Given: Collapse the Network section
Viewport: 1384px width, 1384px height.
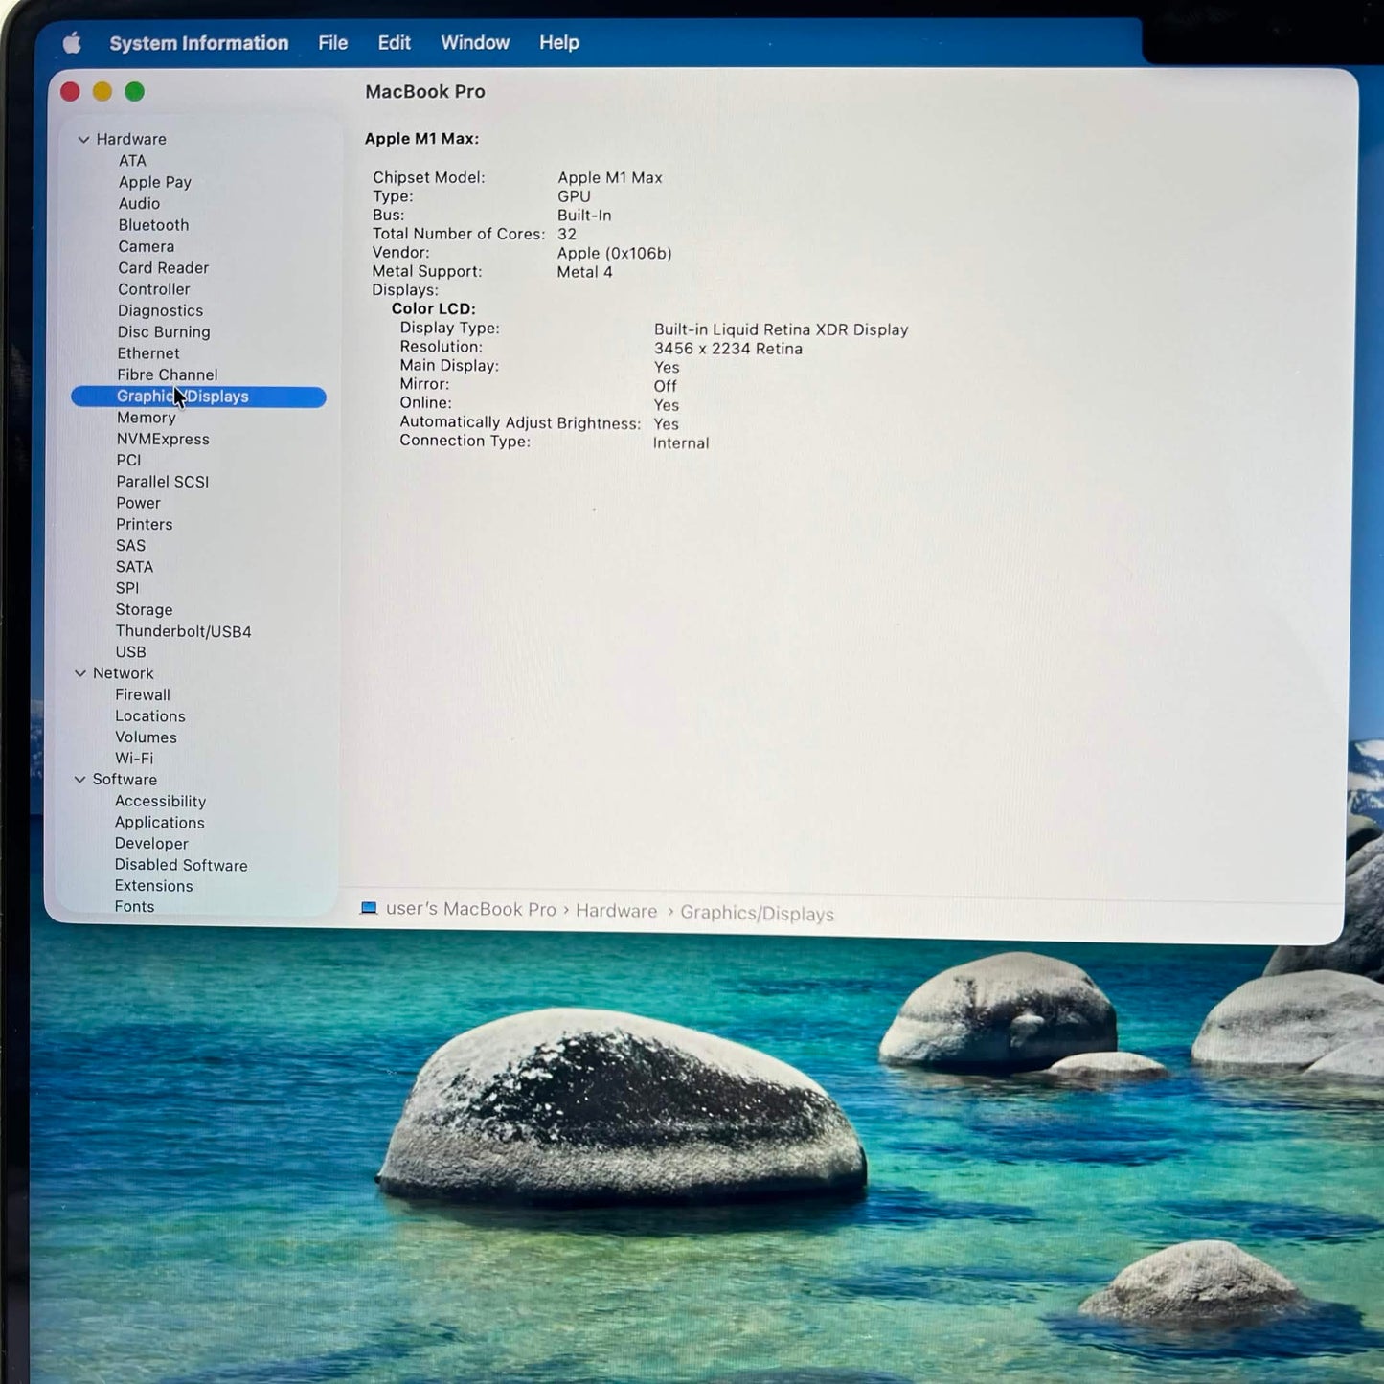Looking at the screenshot, I should [x=80, y=673].
